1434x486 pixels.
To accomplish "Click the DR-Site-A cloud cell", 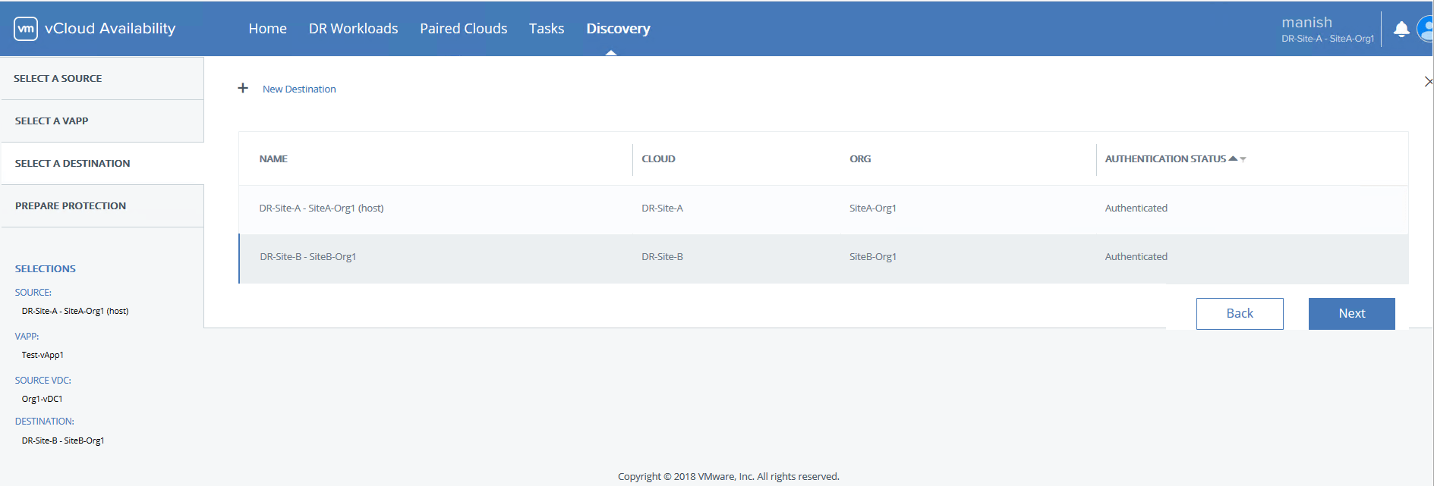I will tap(662, 208).
